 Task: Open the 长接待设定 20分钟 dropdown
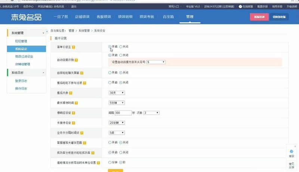pos(117,123)
